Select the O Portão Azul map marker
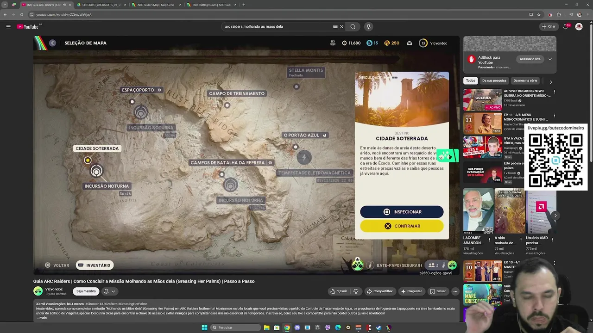Image resolution: width=593 pixels, height=333 pixels. [296, 147]
